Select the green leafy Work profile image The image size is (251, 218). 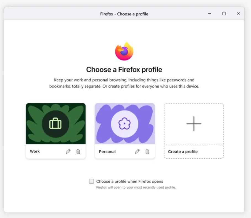[x=56, y=124]
